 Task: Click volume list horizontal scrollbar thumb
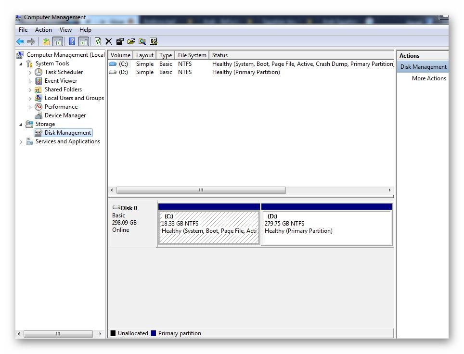point(201,190)
